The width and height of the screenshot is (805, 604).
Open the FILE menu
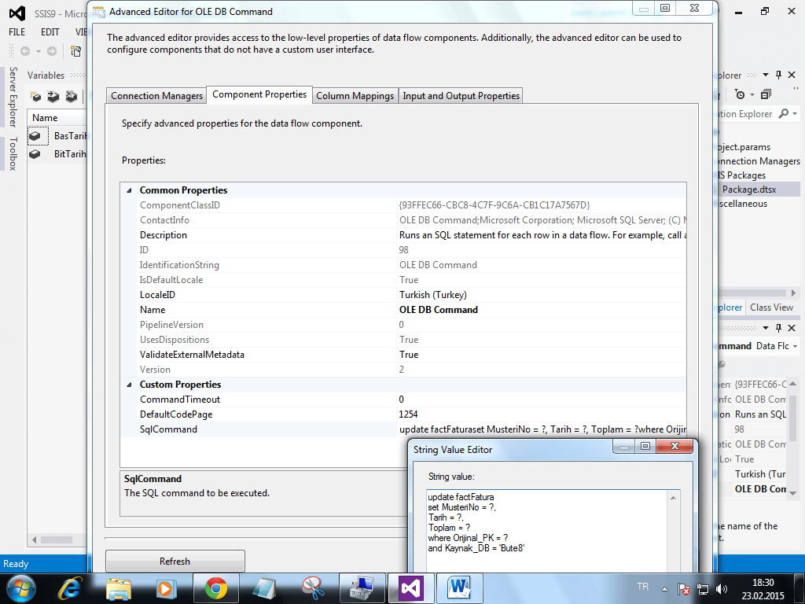point(17,31)
